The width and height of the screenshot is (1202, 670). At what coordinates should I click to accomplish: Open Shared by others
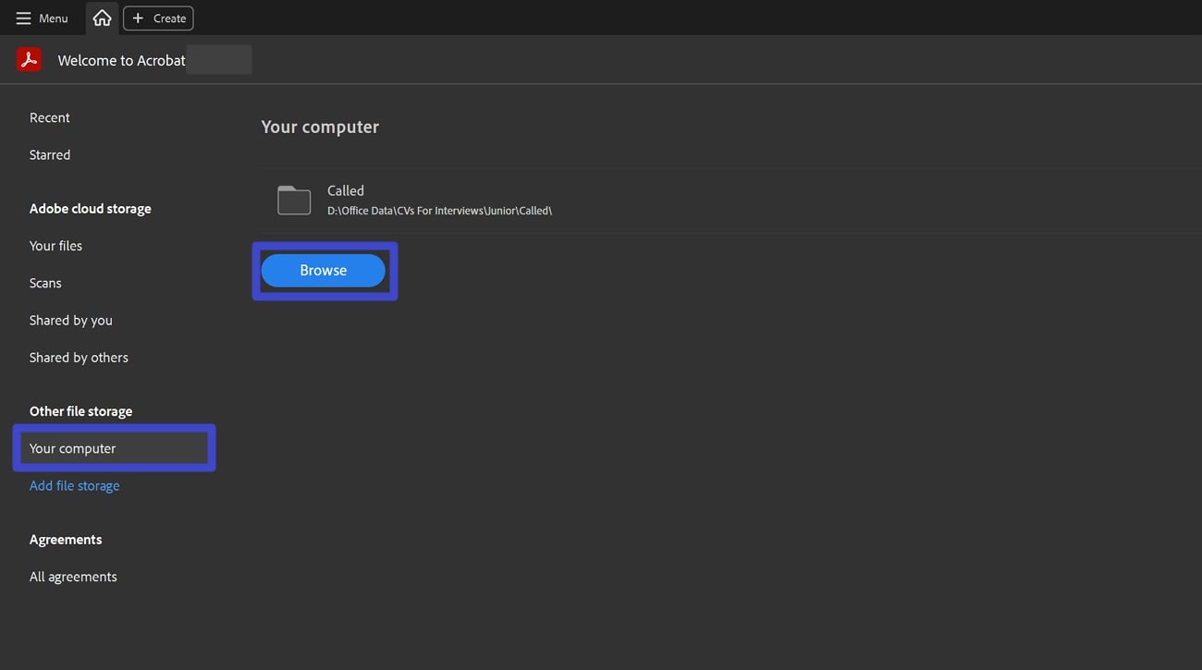[x=79, y=357]
